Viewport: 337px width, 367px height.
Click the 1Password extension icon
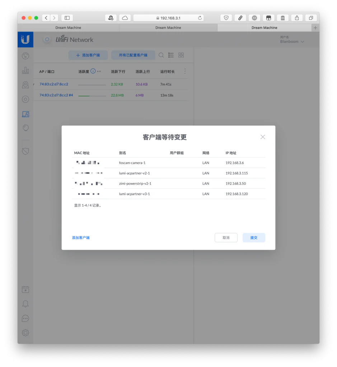pyautogui.click(x=254, y=18)
